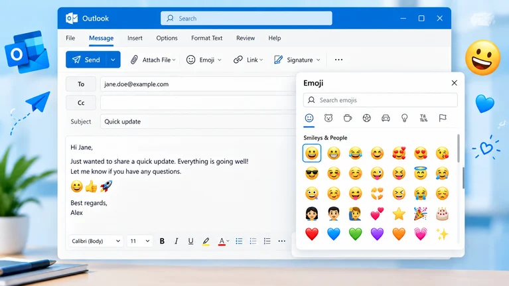Insert the red heart emoji
Viewport: 509px width, 286px height.
click(x=312, y=234)
